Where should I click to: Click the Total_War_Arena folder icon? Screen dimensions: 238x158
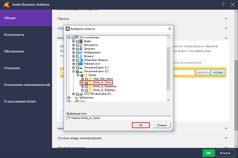click(x=90, y=79)
